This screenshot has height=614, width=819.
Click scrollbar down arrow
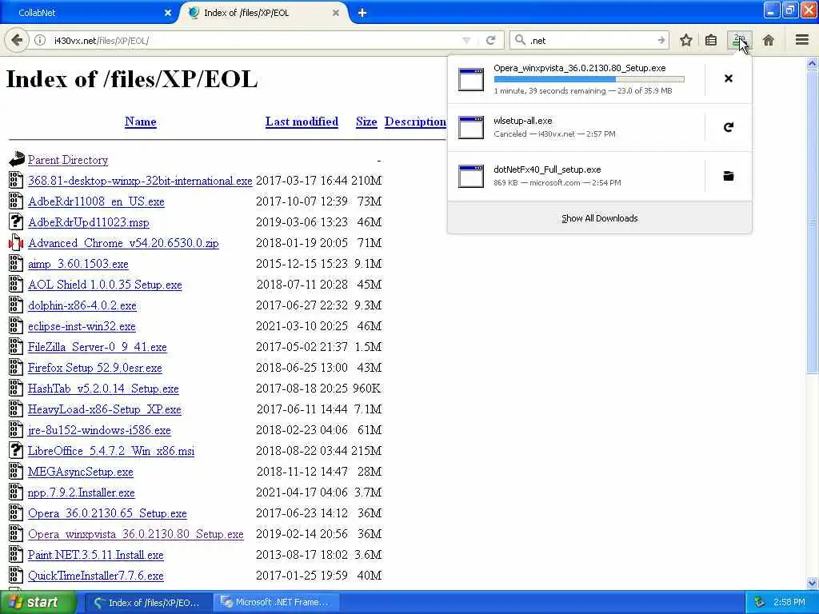(x=813, y=583)
